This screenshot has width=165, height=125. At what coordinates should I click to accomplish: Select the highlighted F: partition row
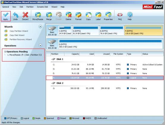(x=105, y=78)
